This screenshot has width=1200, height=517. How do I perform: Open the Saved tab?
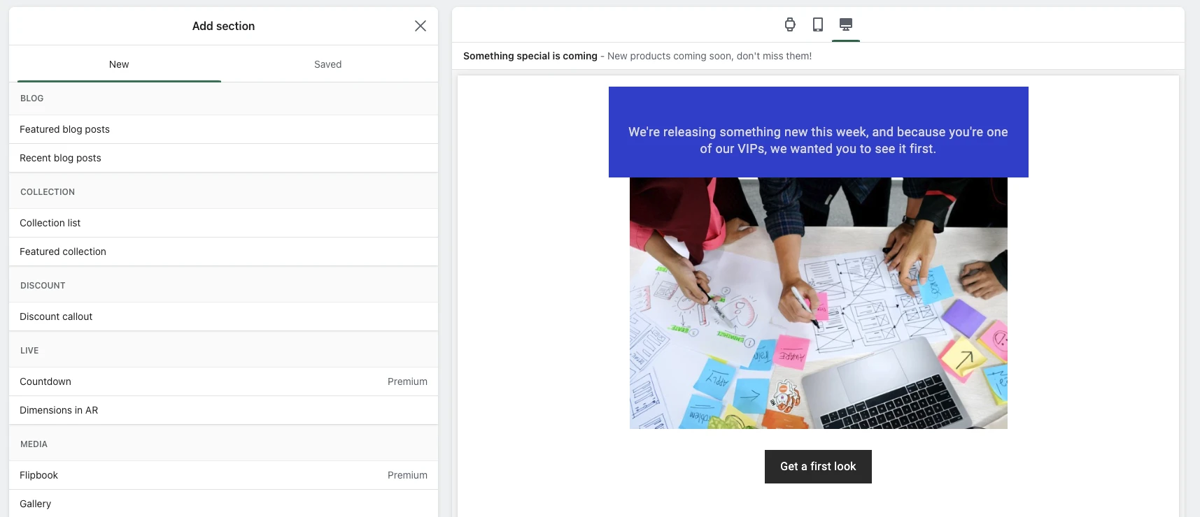[327, 64]
